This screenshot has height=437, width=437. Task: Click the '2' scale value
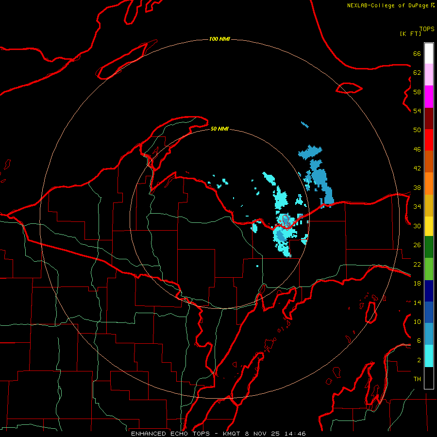419,360
